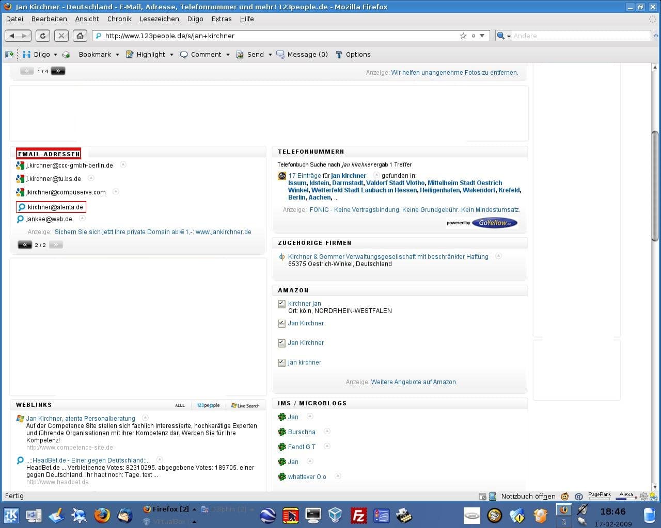Click the search icon beside jankee@web.de
661x528 pixels.
(20, 219)
